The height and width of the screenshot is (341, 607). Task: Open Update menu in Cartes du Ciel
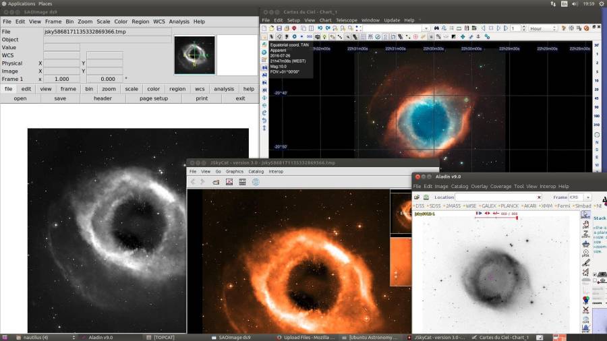[x=392, y=20]
